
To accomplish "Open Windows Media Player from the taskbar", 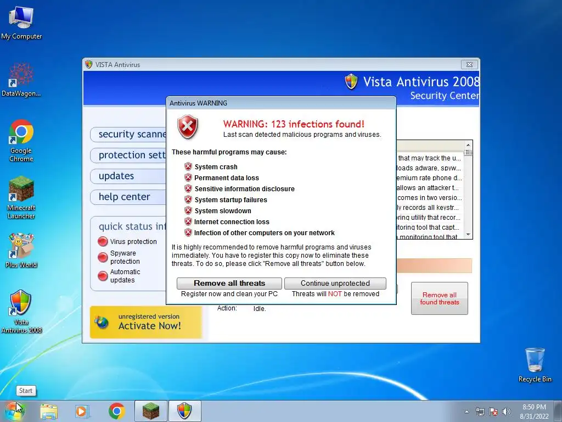I will tap(82, 412).
